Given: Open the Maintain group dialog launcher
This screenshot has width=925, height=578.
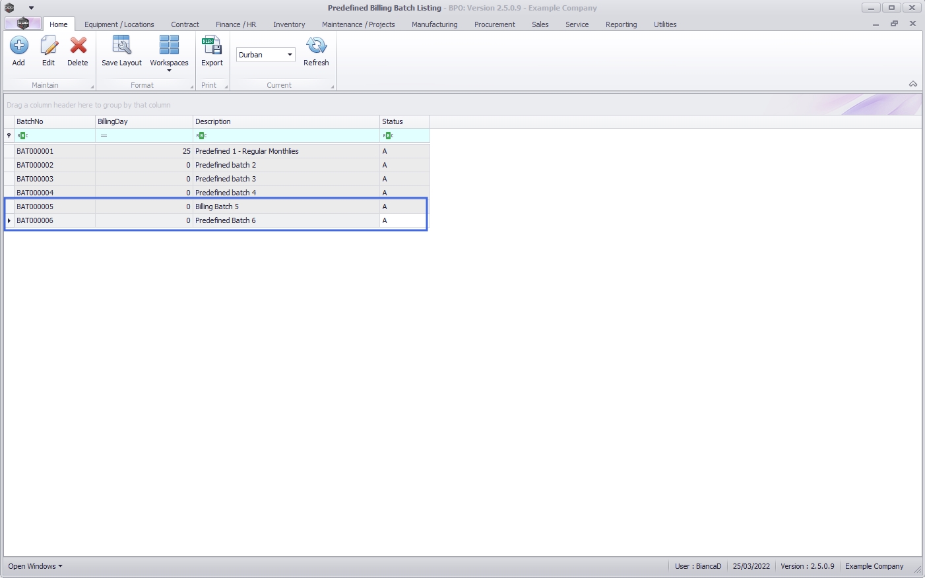Looking at the screenshot, I should (x=92, y=86).
